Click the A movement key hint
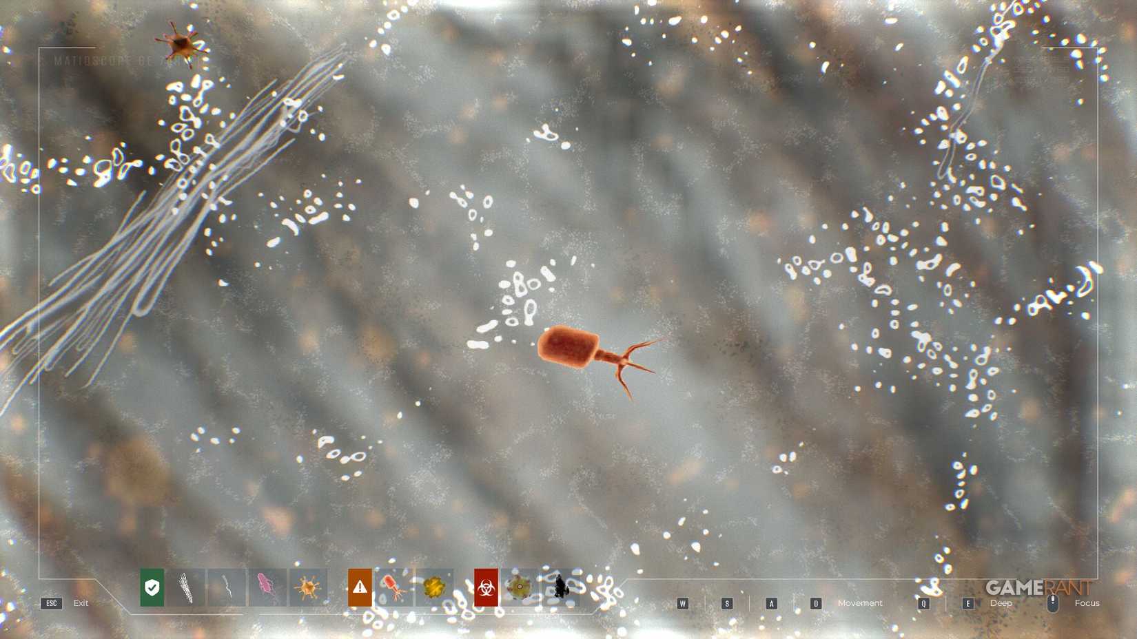Viewport: 1137px width, 639px height. pos(771,603)
